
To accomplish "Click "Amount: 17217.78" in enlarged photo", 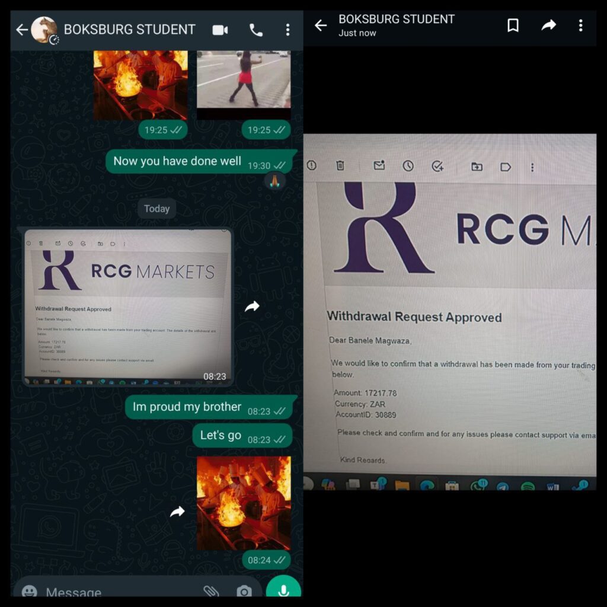I will coord(365,393).
